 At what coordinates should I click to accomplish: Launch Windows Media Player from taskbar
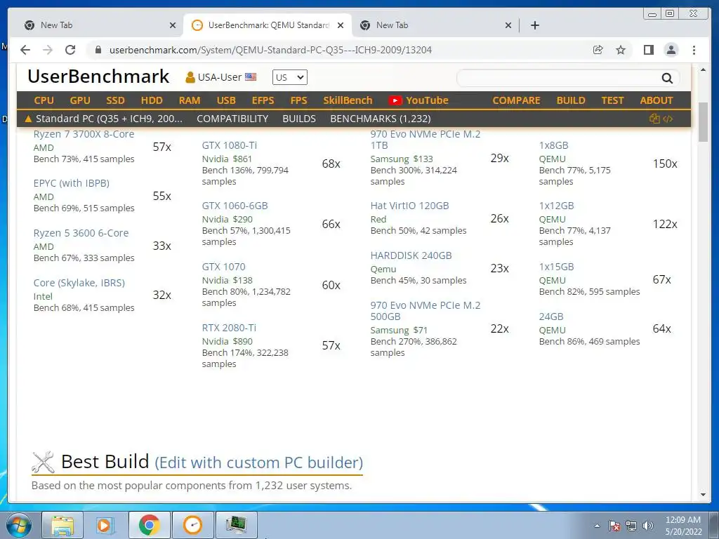105,525
